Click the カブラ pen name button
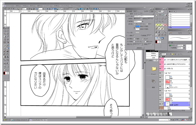Screen dimensions: 196x125 pos(180,33)
